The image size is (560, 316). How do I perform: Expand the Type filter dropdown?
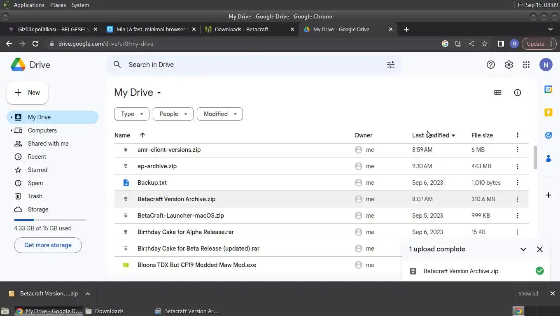(132, 114)
